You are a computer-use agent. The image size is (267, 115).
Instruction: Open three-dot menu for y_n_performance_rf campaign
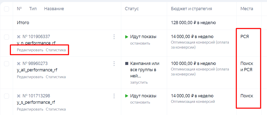(x=114, y=37)
